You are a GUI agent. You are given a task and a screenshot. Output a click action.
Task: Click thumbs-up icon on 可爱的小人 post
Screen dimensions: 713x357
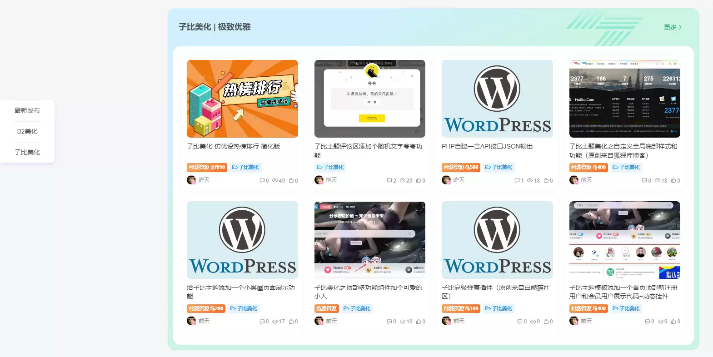(x=419, y=322)
